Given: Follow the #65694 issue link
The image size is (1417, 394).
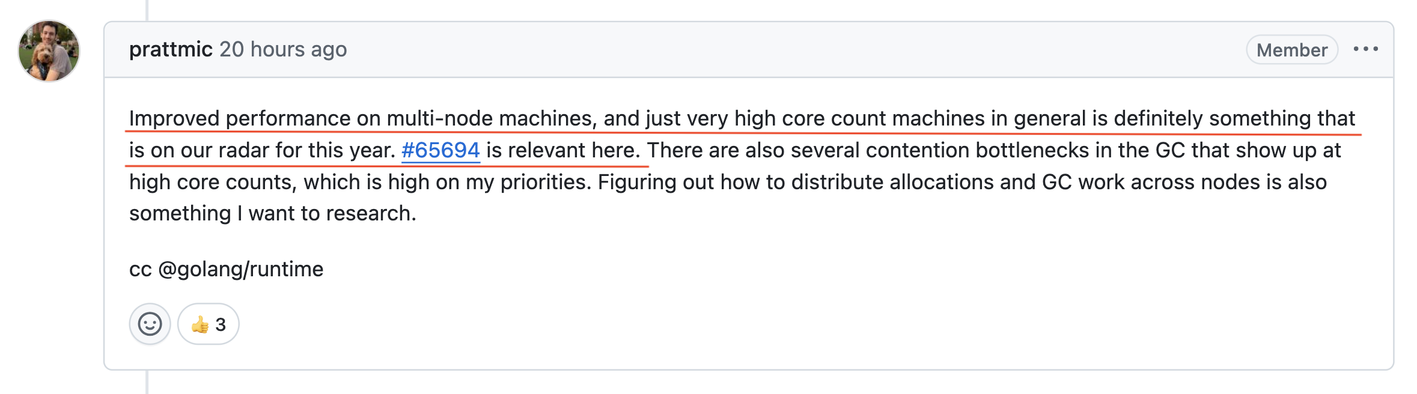Looking at the screenshot, I should 440,150.
